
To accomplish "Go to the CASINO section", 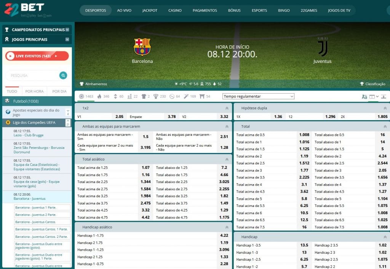I will tap(175, 10).
